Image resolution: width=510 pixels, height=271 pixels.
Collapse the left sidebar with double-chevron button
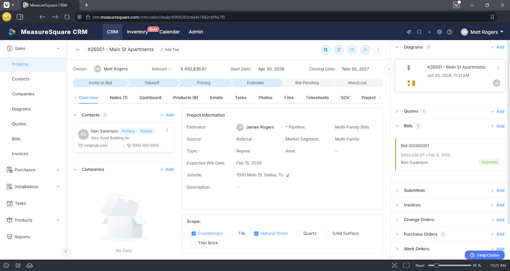(66, 252)
